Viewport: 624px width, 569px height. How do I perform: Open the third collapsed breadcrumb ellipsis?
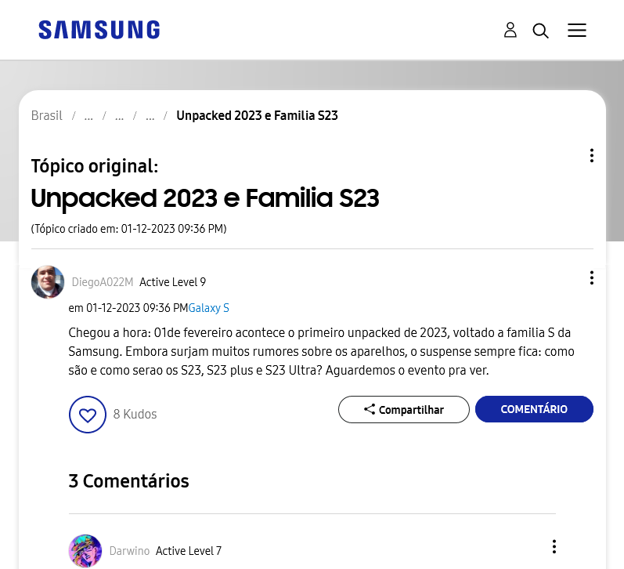150,116
